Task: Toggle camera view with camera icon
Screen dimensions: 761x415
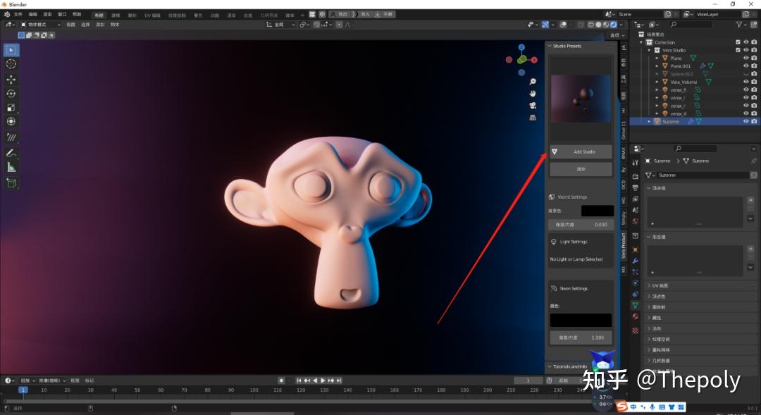Action: [x=533, y=105]
